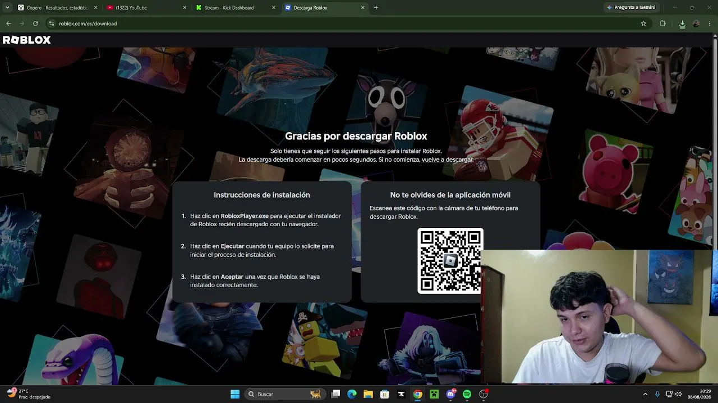Click the Roblox mobile app QR code
The image size is (718, 403).
click(450, 260)
